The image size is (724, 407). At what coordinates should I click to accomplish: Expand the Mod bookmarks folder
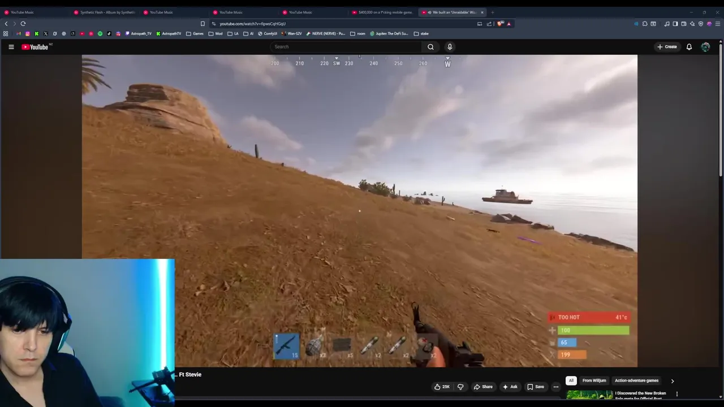pos(216,34)
